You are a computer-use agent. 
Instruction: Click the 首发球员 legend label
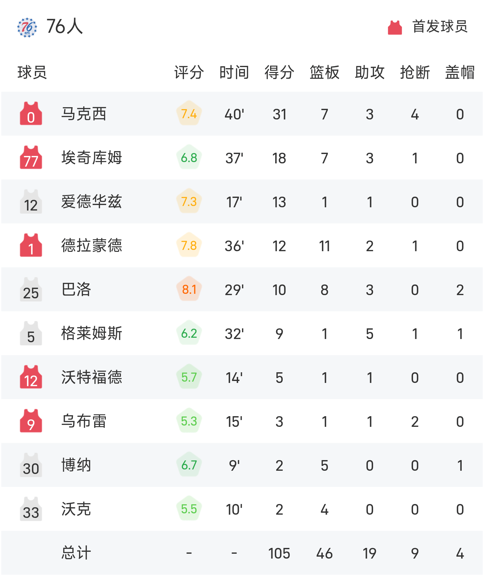(440, 26)
